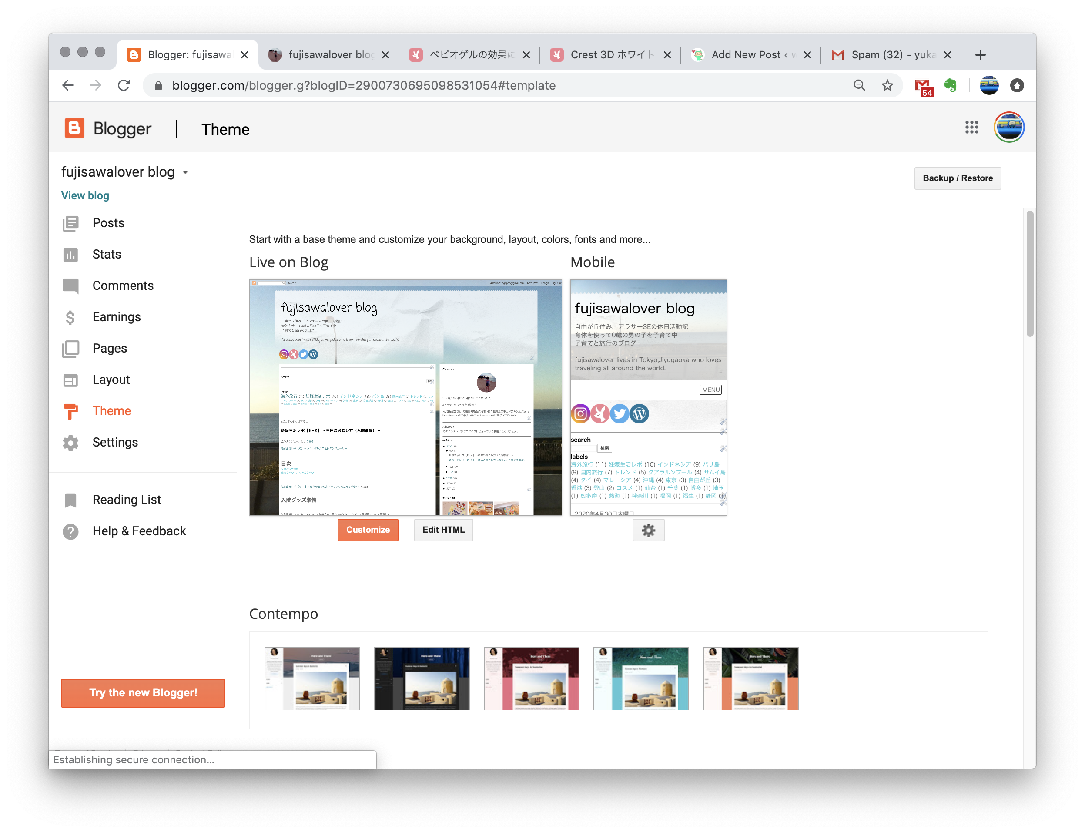Open the Evernote extension icon
This screenshot has width=1085, height=833.
(x=950, y=85)
